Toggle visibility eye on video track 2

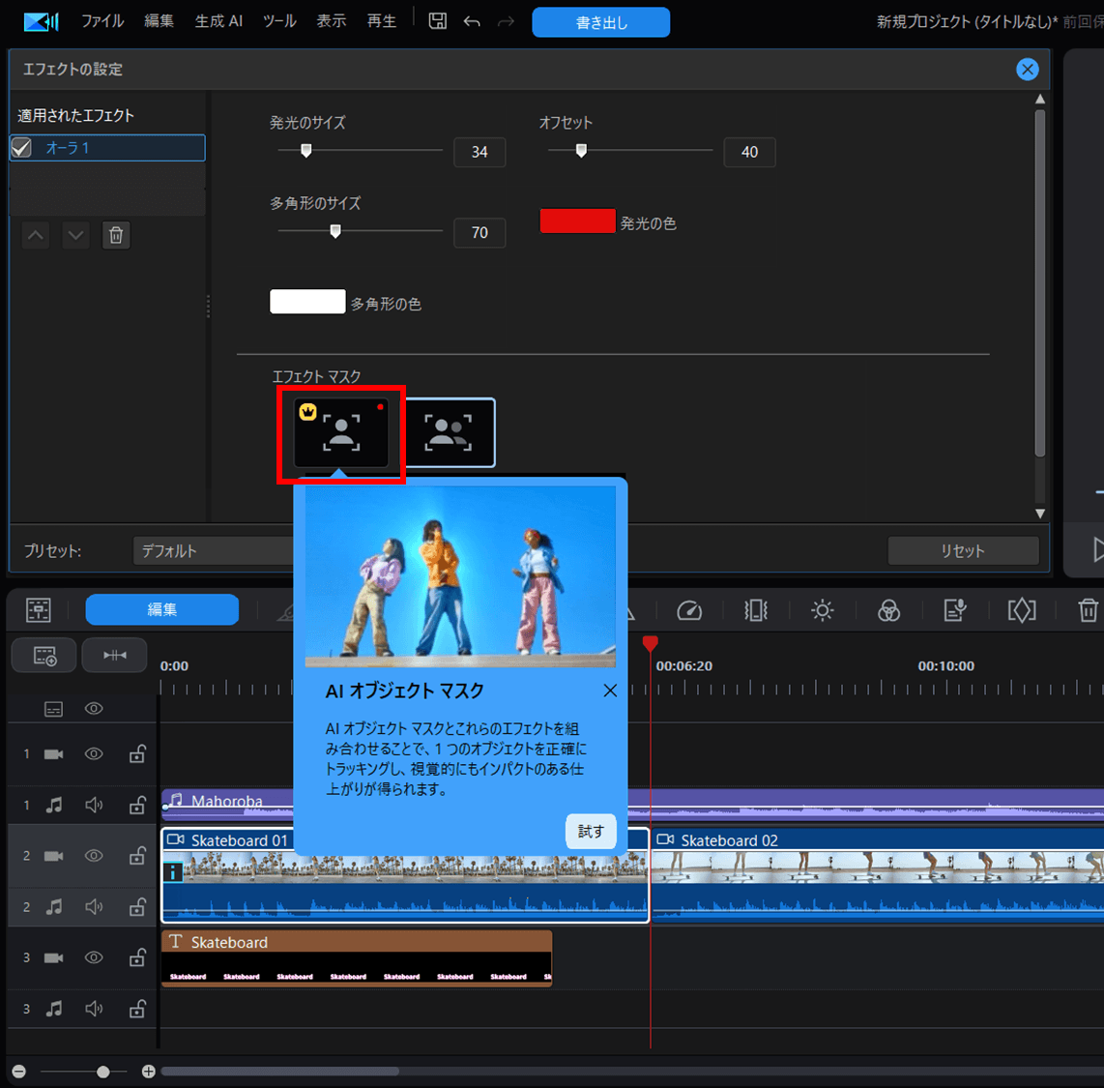pos(94,856)
